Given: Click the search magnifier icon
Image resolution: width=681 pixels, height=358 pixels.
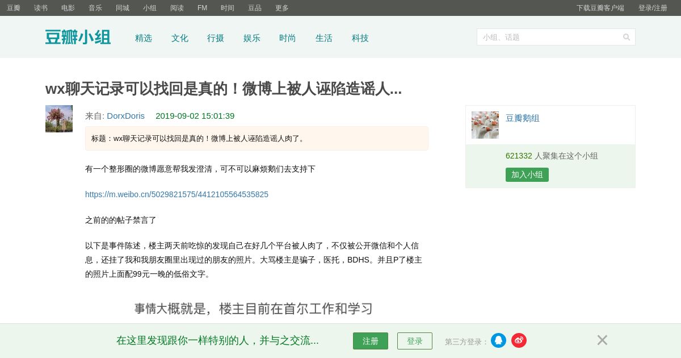Looking at the screenshot, I should tap(627, 37).
